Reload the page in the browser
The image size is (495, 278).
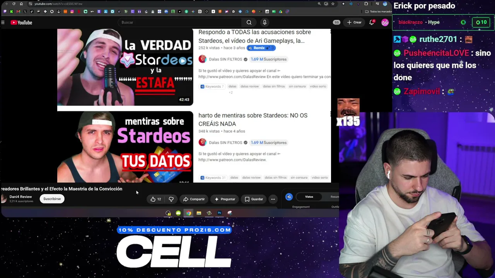[x=14, y=4]
